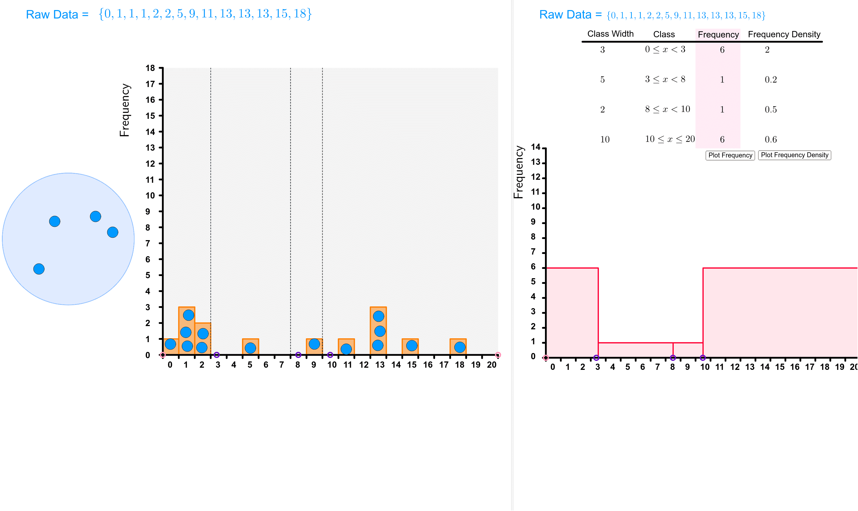Select the pink origin point of the histogram

coord(546,357)
